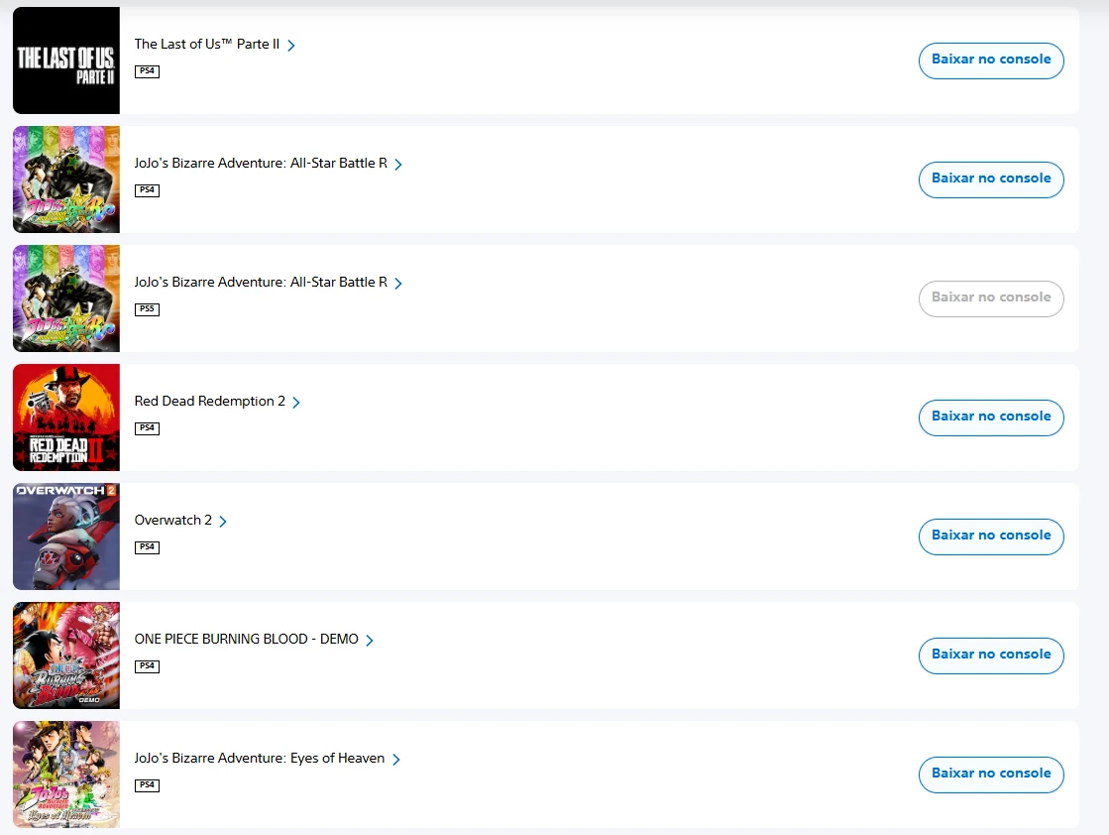Click the PS5 badge under JoJo's All-Star Battle R
The height and width of the screenshot is (835, 1109).
(147, 309)
